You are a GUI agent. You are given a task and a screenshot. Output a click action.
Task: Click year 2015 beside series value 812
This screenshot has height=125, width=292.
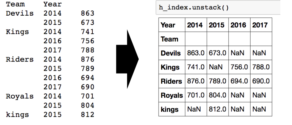point(52,115)
